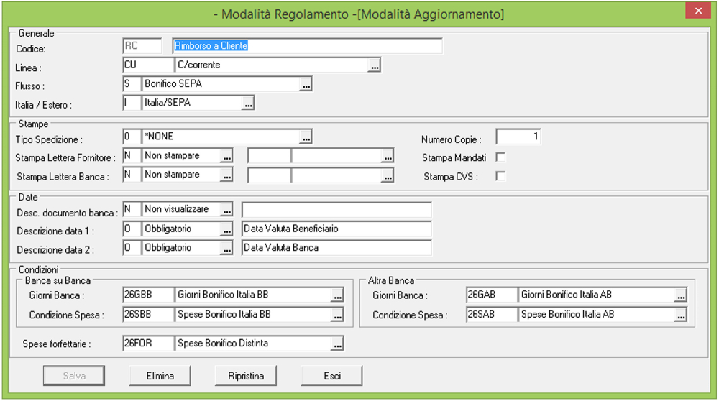Open lookup for Giorni Bonifico Italia AB
The image size is (719, 401).
pyautogui.click(x=680, y=295)
